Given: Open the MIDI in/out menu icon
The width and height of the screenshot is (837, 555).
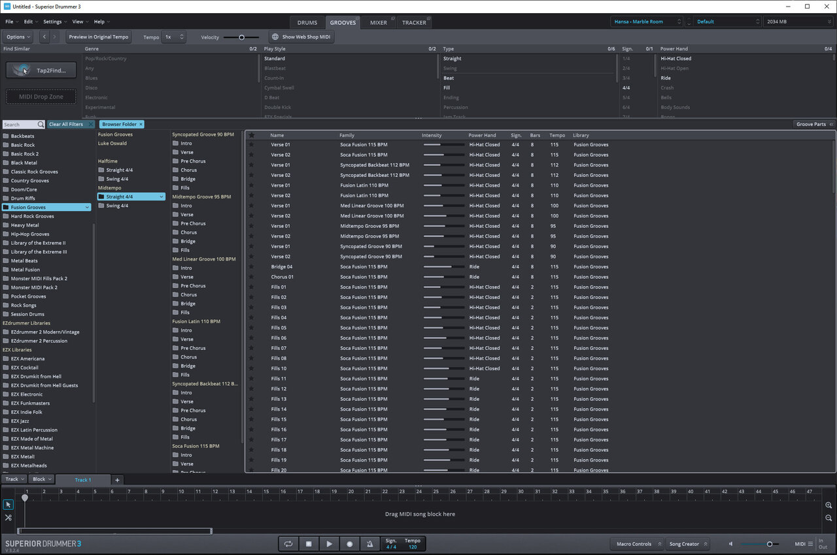Looking at the screenshot, I should point(810,544).
